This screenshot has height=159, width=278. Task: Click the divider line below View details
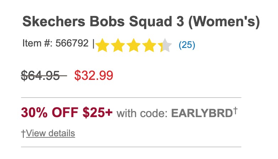[x=131, y=147]
